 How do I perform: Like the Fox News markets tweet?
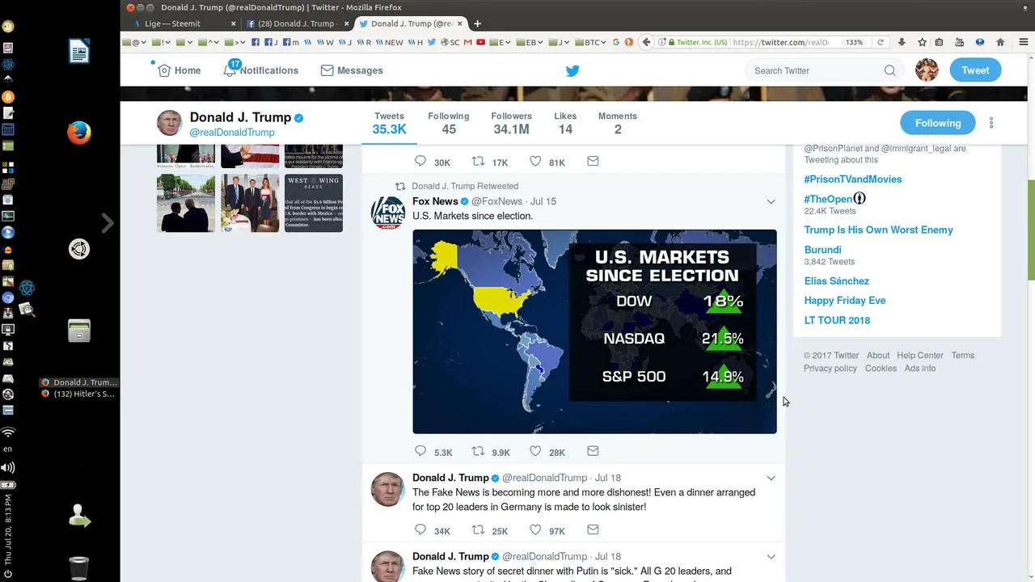(535, 451)
